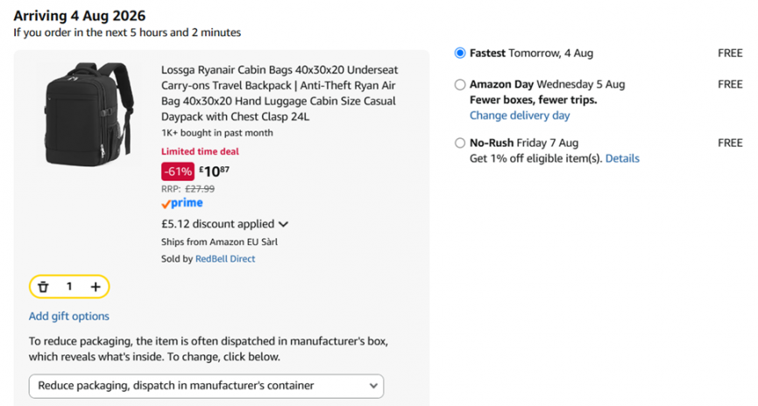
Task: Select the Amazon Day Wednesday 5 Aug option
Action: pos(460,85)
